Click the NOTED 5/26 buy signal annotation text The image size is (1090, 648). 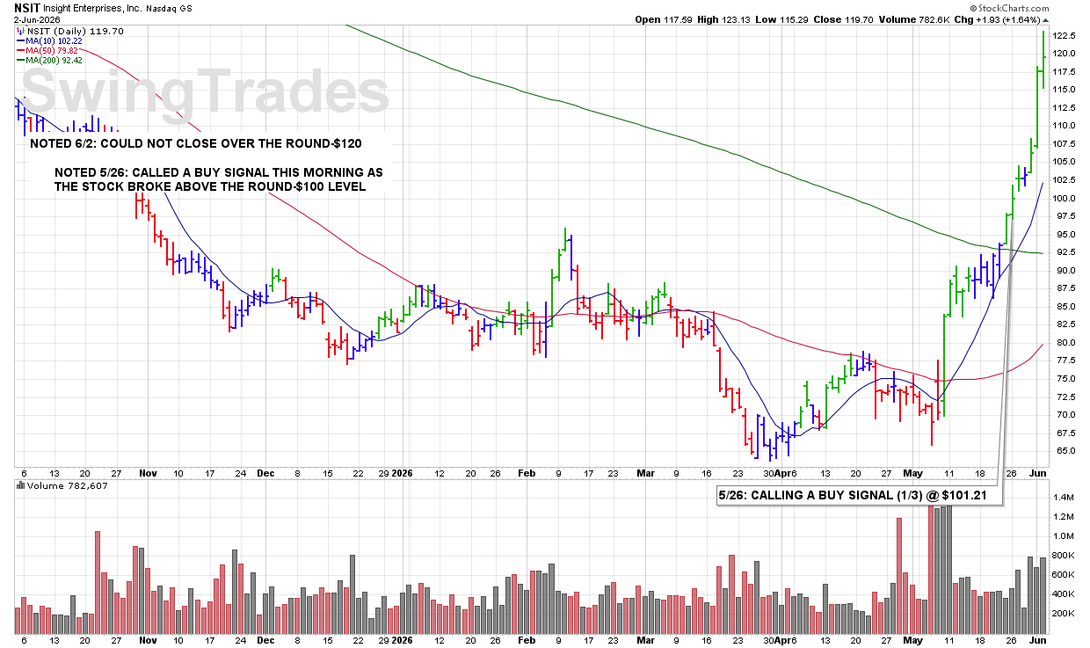(219, 178)
